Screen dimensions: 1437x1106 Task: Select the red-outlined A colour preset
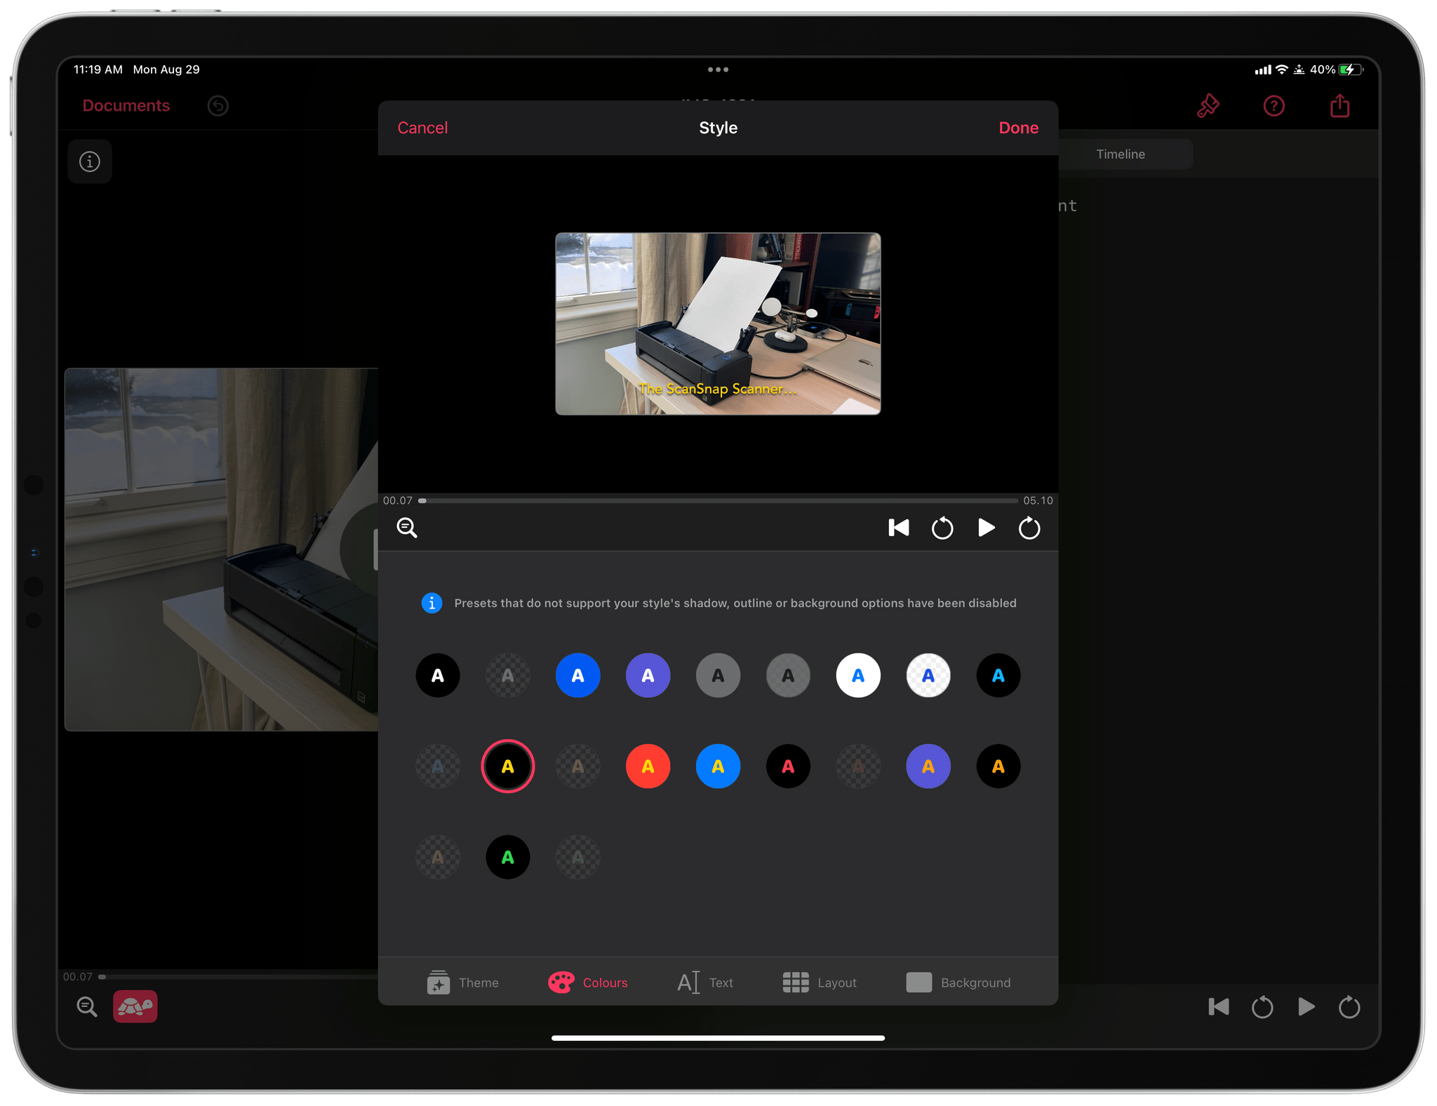tap(508, 764)
